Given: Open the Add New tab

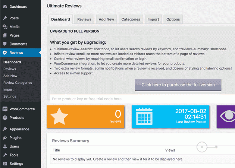Looking at the screenshot, I should [x=106, y=19].
